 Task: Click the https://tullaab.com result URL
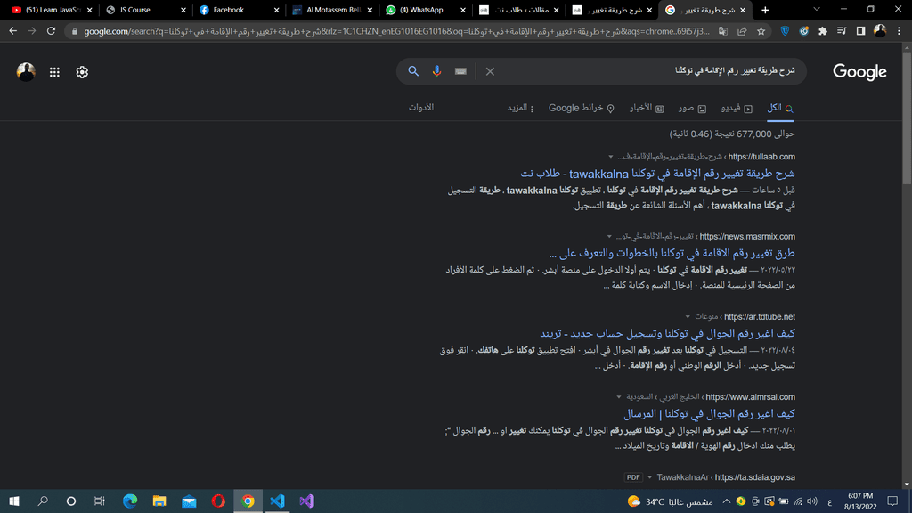pos(761,157)
